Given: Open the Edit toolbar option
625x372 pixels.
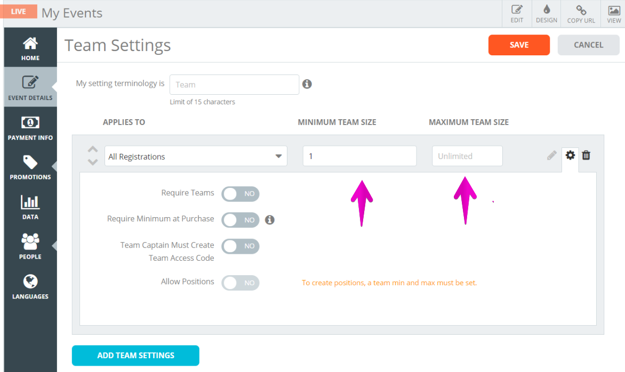Looking at the screenshot, I should pos(517,14).
